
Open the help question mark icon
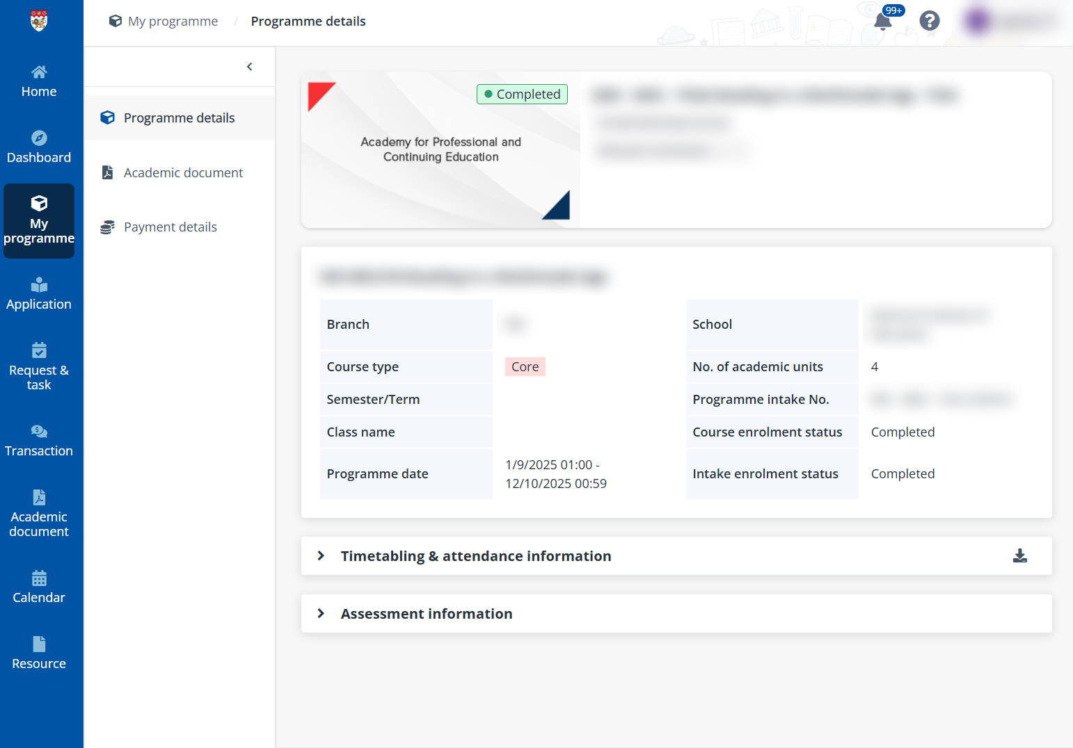pos(929,21)
